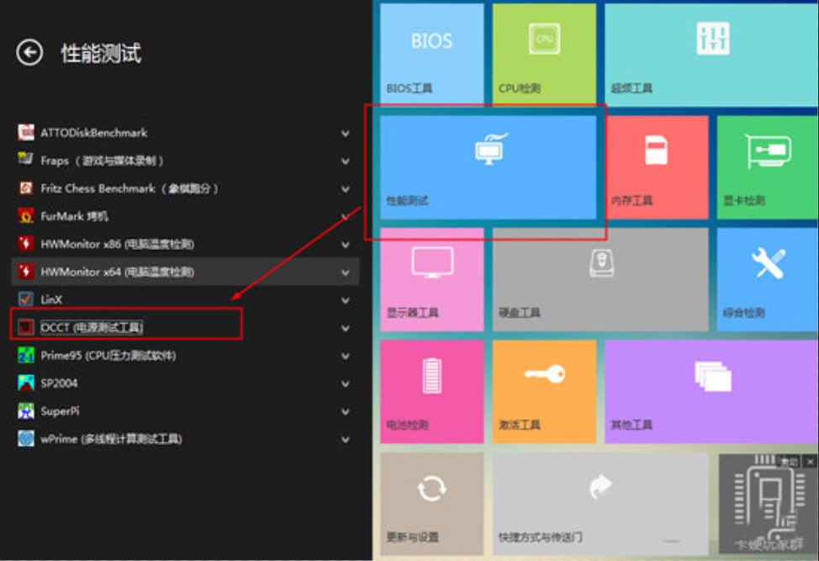Expand the Prime95 row chevron
Viewport: 819px width, 561px height.
[346, 357]
